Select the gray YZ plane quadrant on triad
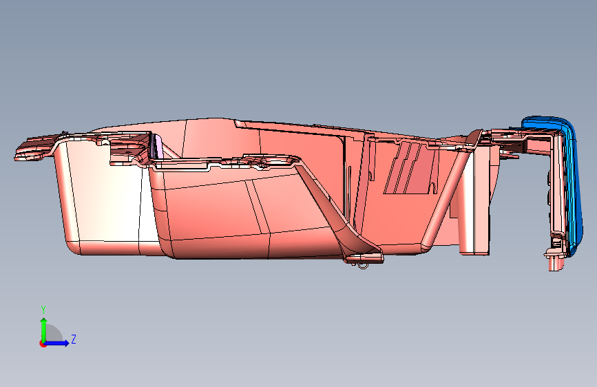Image resolution: width=597 pixels, height=387 pixels. (54, 333)
